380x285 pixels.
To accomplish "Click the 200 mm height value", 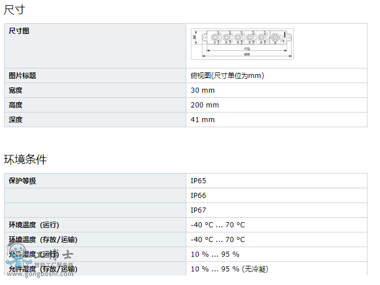I will coord(204,105).
